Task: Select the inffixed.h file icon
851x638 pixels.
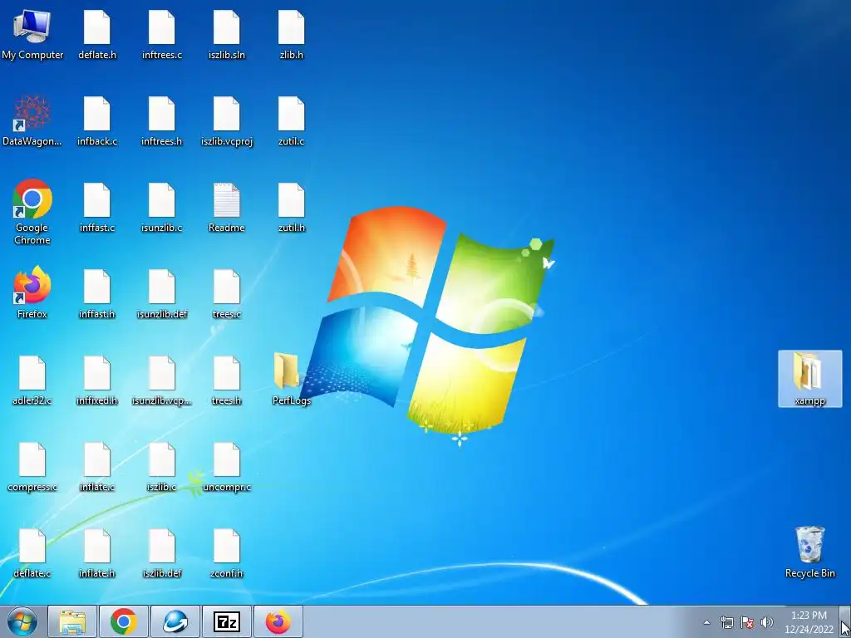Action: 97,380
